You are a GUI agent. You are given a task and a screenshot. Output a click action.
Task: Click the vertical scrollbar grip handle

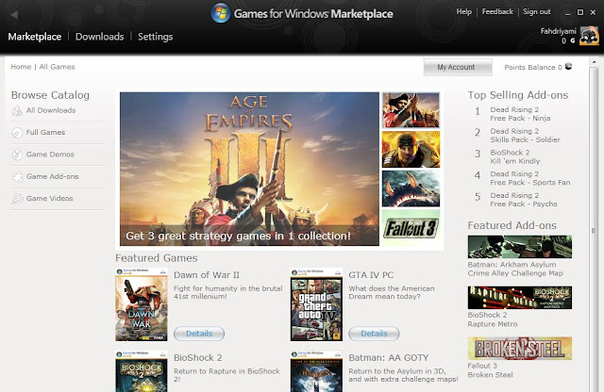coord(594,231)
